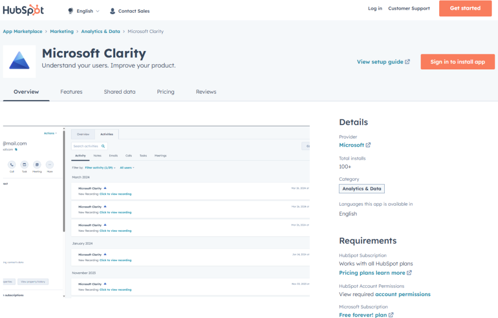Select the Task icon in the contact panel

(24, 165)
